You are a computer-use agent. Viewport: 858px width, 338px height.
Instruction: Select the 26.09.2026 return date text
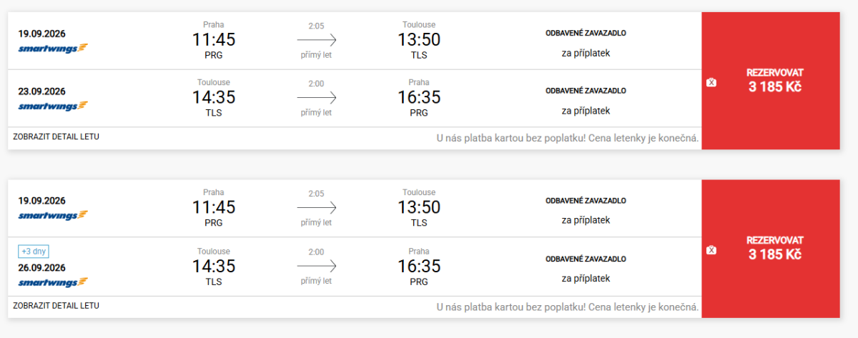(42, 268)
